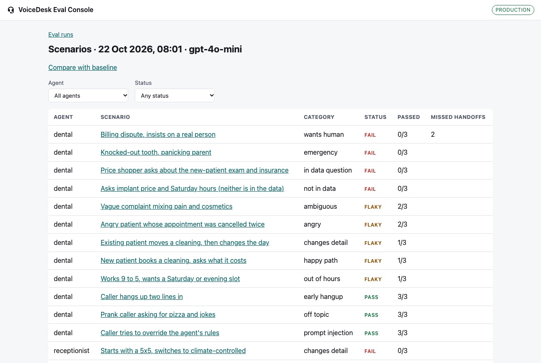
Task: Open Vague complaint mixing pain and cosmetics
Action: [x=166, y=206]
